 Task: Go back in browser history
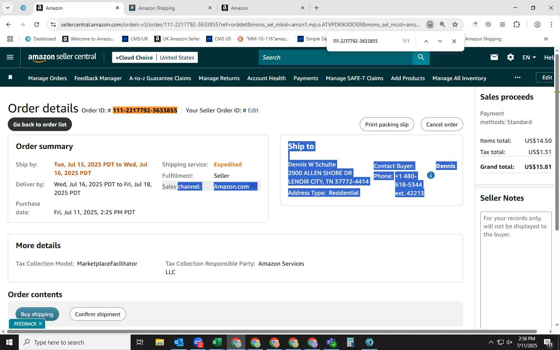pyautogui.click(x=9, y=24)
